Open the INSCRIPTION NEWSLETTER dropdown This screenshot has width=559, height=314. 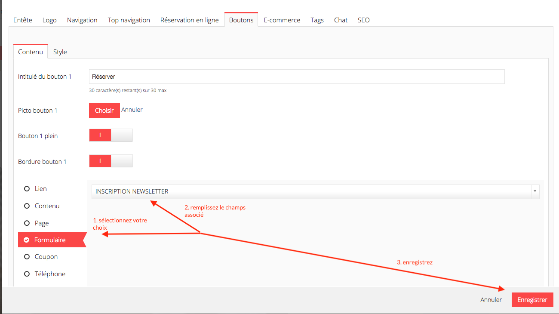pos(316,192)
